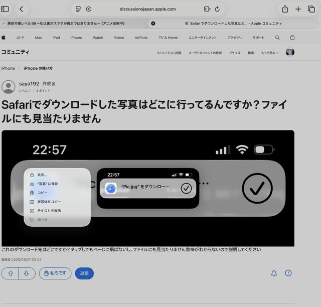This screenshot has height=307, width=321.
Task: Open the Mac menu
Action: click(x=38, y=38)
